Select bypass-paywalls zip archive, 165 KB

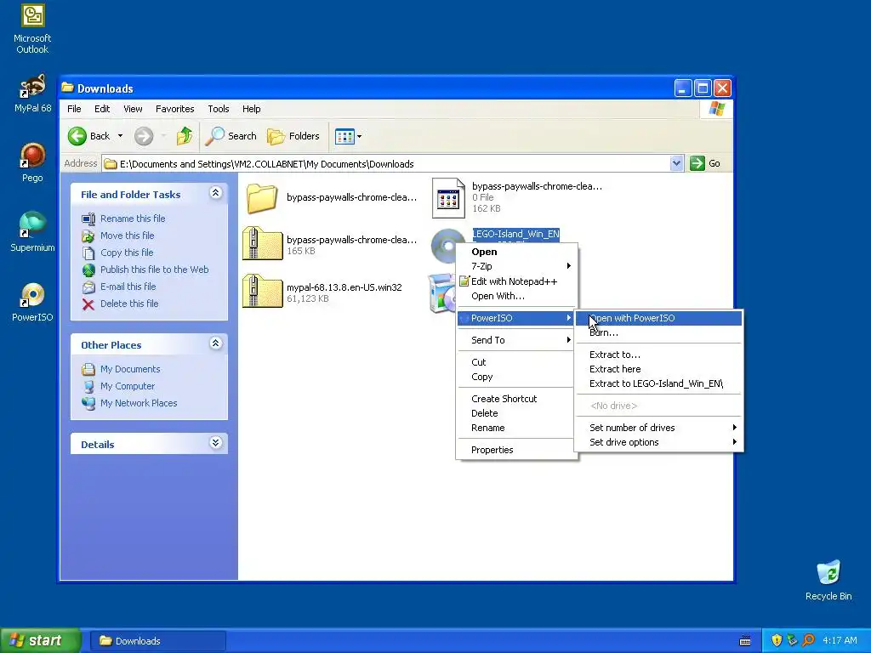point(330,245)
